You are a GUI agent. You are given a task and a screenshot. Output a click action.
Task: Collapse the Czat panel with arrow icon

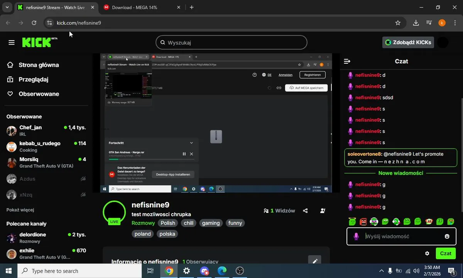coord(347,61)
